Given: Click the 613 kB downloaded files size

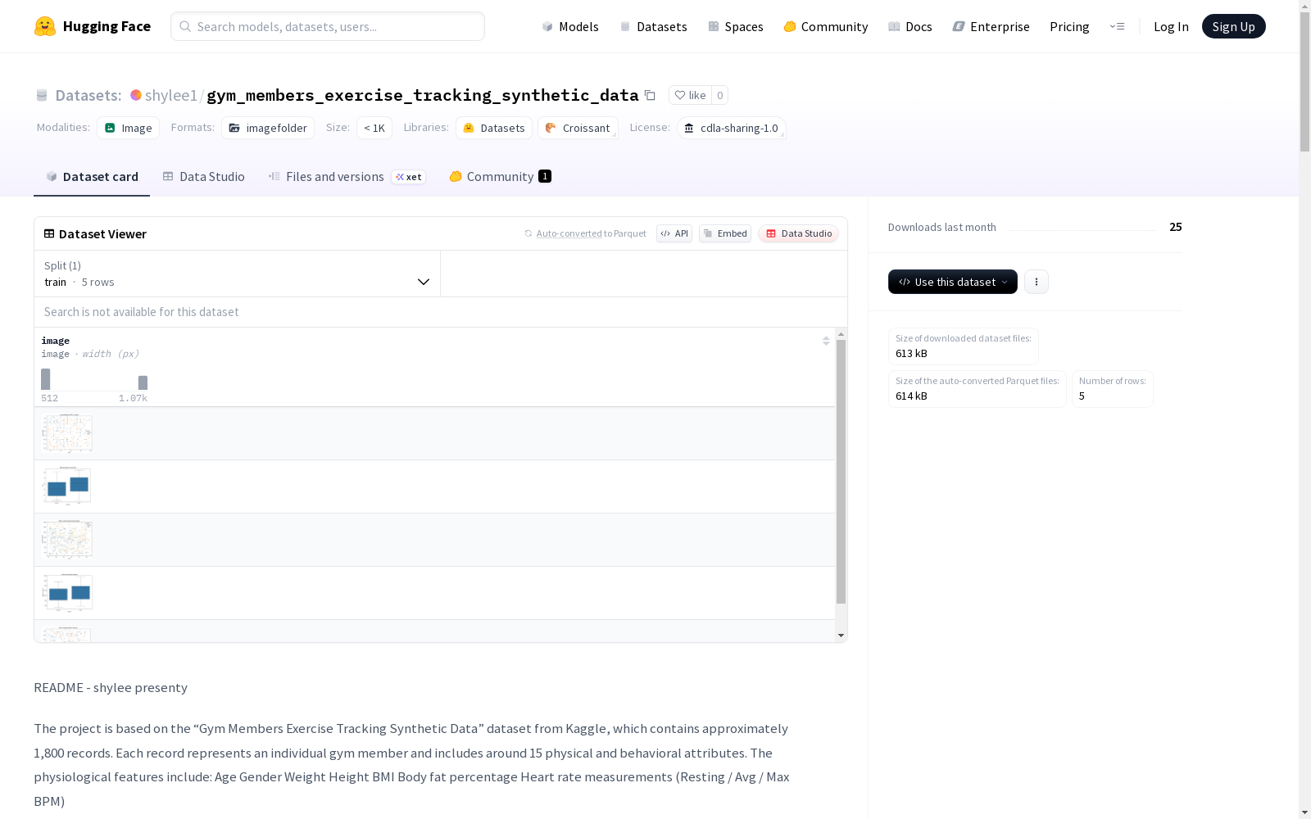Looking at the screenshot, I should [911, 354].
